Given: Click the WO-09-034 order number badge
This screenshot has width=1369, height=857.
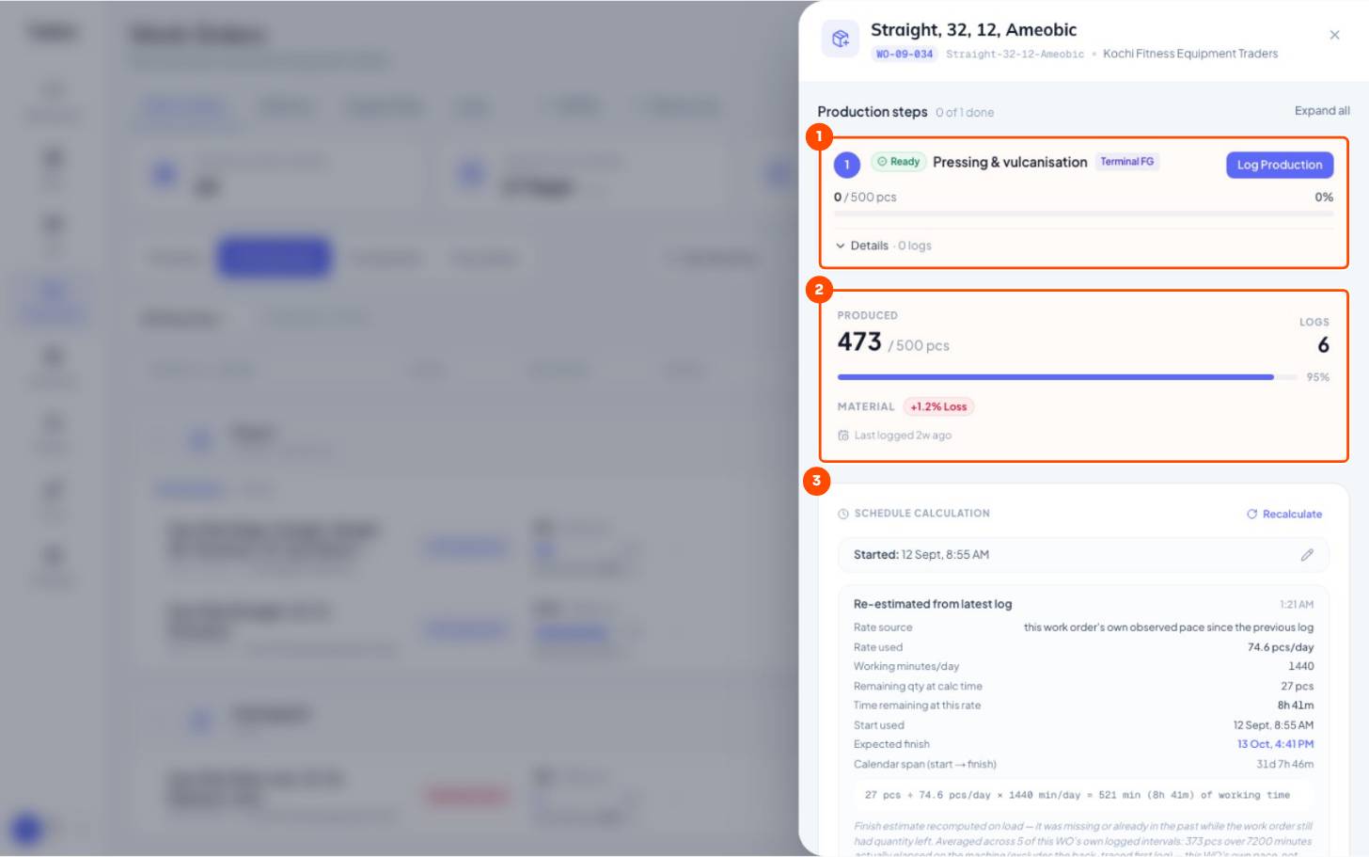Looking at the screenshot, I should click(905, 54).
